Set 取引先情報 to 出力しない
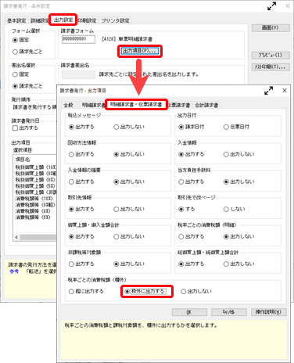 click(x=129, y=209)
